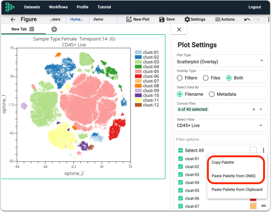
Task: Open the three-dot menu beside Select All
Action: 264,150
